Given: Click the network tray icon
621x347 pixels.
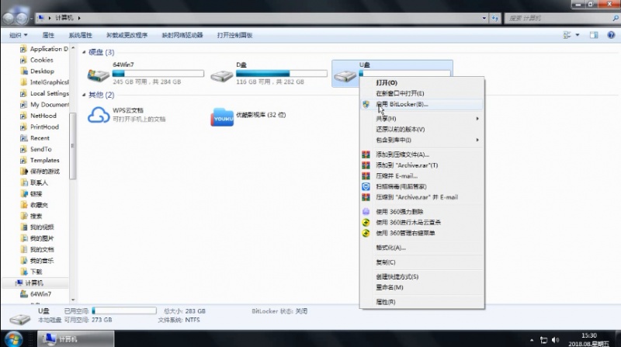Looking at the screenshot, I should [544, 340].
